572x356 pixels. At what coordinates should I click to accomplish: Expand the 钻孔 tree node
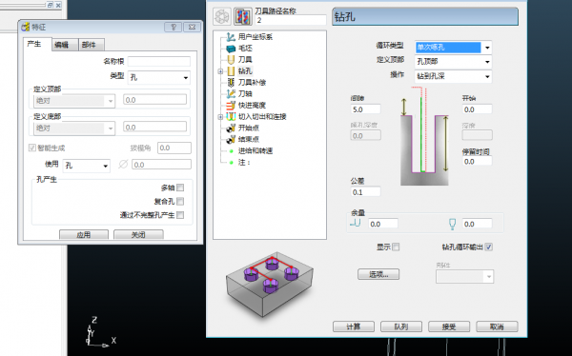(x=220, y=71)
